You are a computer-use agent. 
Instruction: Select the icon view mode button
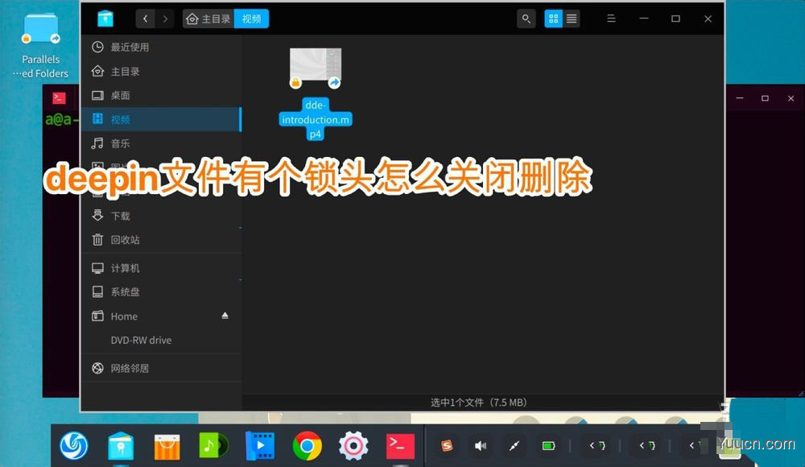(x=554, y=18)
